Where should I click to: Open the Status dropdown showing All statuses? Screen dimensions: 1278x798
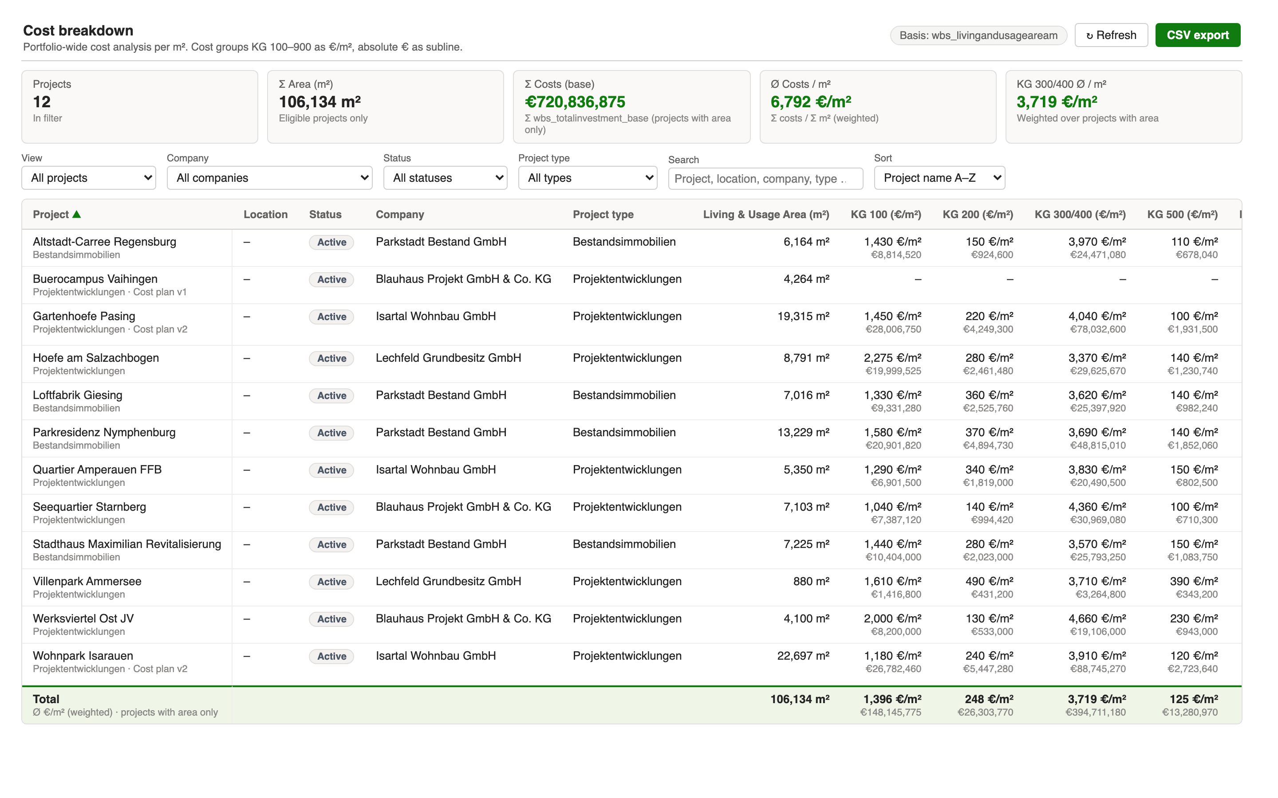pos(445,178)
